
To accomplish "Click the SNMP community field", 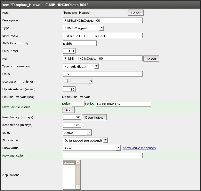I will click(80, 43).
